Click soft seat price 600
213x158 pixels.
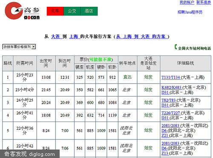point(90,103)
